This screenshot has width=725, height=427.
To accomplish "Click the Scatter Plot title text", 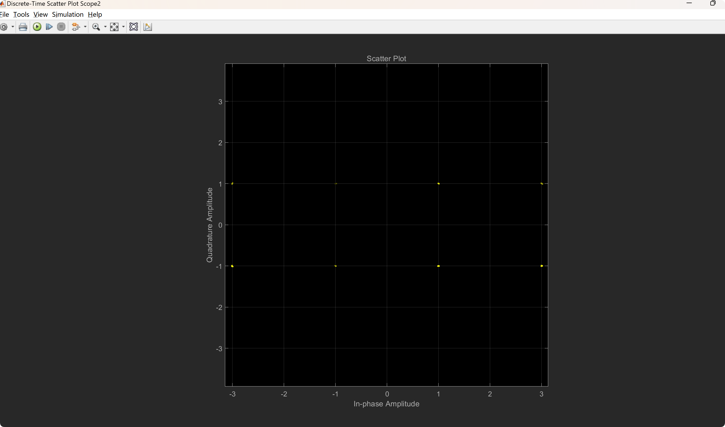I will [x=386, y=59].
